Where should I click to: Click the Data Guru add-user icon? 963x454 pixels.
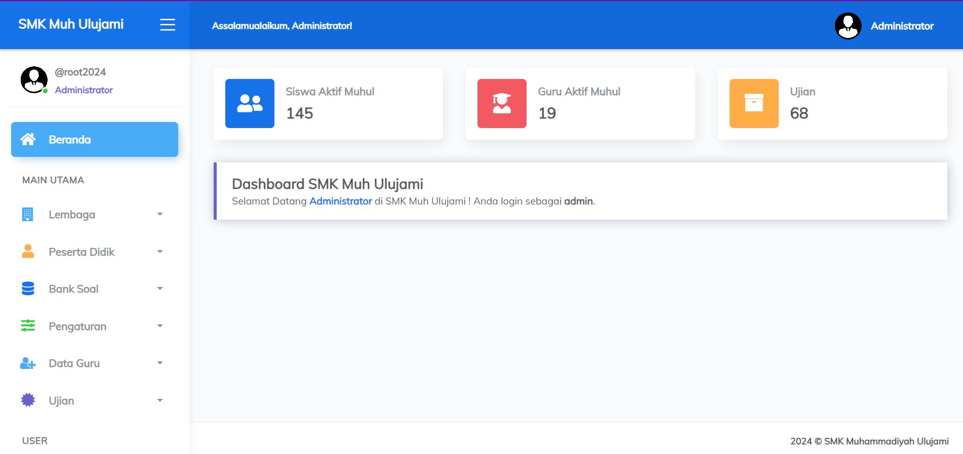click(28, 363)
